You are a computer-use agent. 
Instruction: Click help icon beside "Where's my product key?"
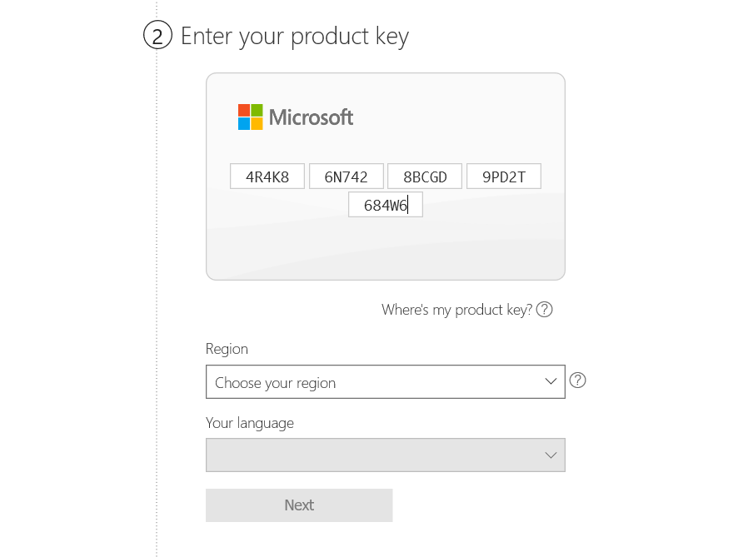click(544, 310)
